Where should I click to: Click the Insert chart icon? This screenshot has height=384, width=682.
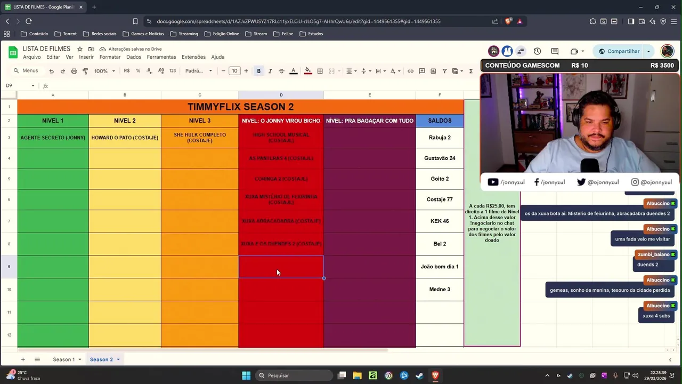point(433,71)
